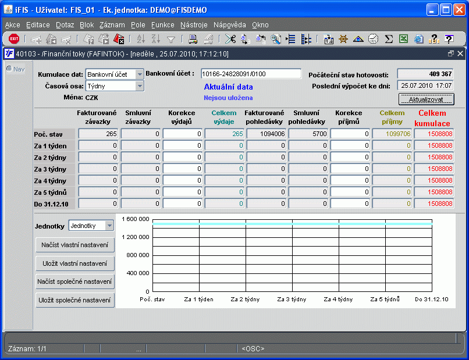Click the Excel export icon
The width and height of the screenshot is (469, 360).
pos(403,39)
